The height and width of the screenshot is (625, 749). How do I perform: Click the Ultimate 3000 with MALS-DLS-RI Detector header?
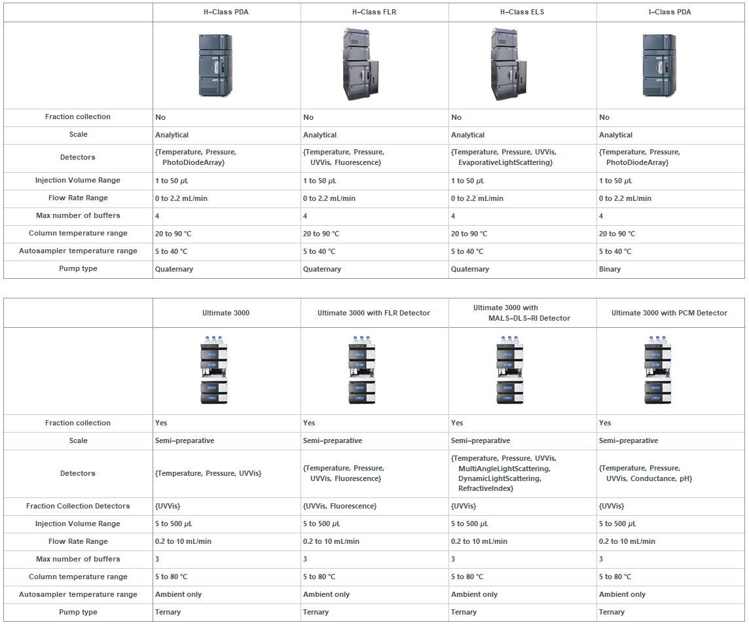coord(522,313)
